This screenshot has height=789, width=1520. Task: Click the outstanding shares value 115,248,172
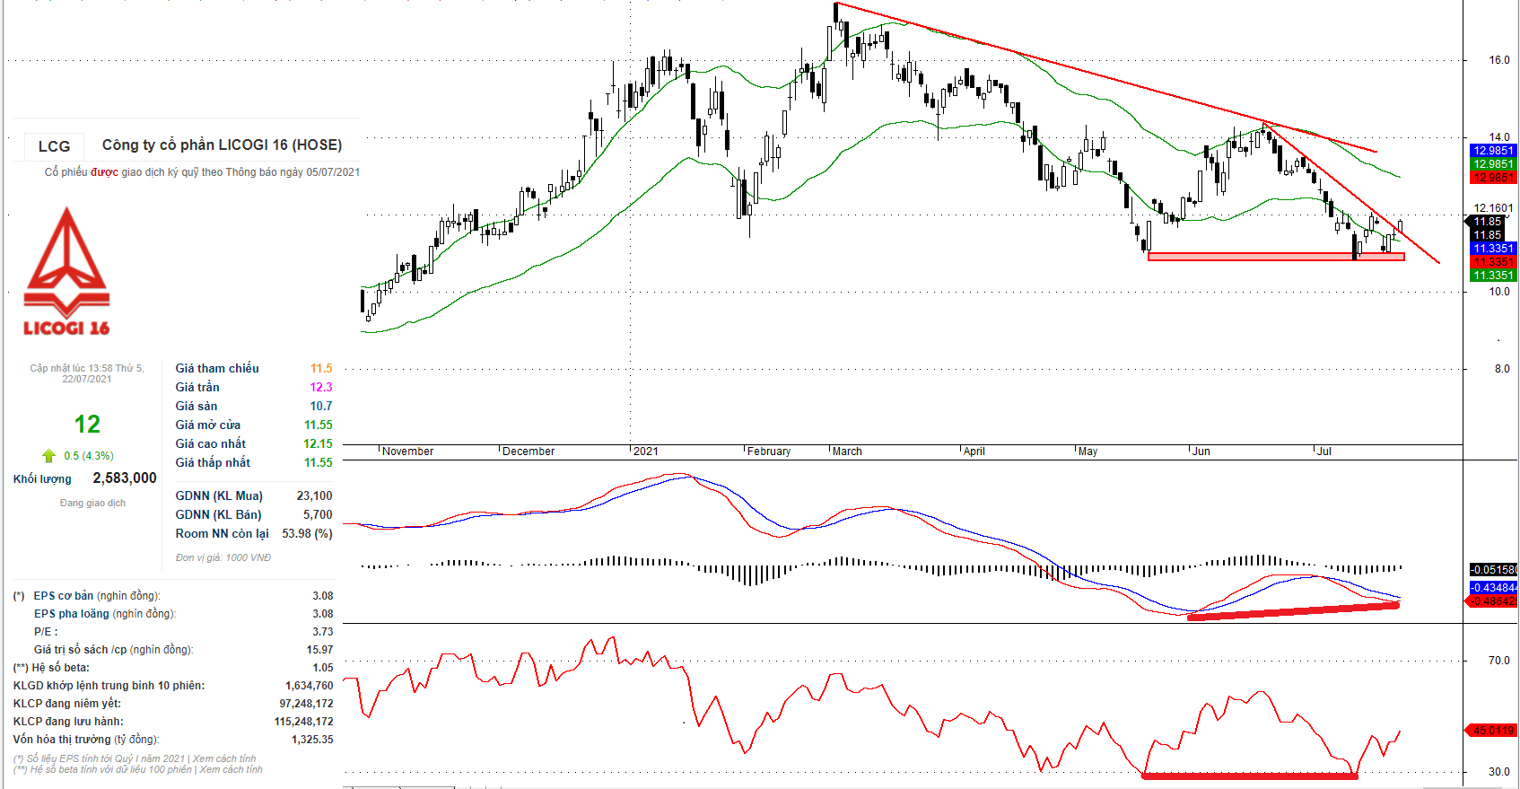click(304, 722)
